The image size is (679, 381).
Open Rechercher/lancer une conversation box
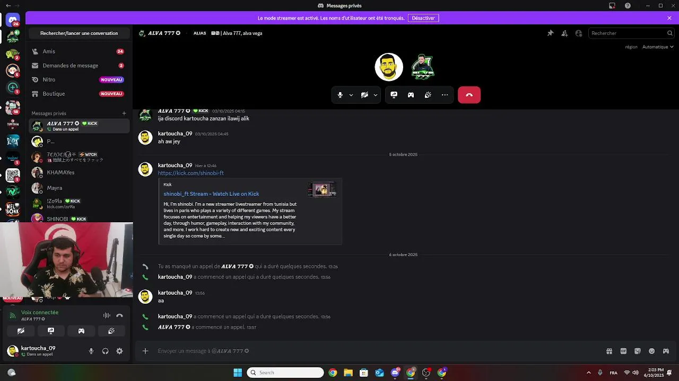click(79, 33)
